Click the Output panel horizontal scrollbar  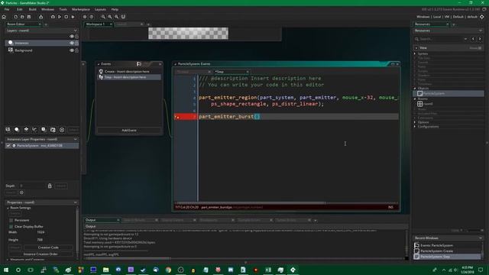click(127, 258)
